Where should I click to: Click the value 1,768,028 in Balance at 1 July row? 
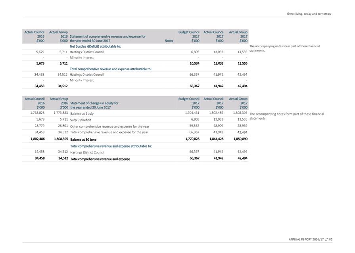click(37, 113)
